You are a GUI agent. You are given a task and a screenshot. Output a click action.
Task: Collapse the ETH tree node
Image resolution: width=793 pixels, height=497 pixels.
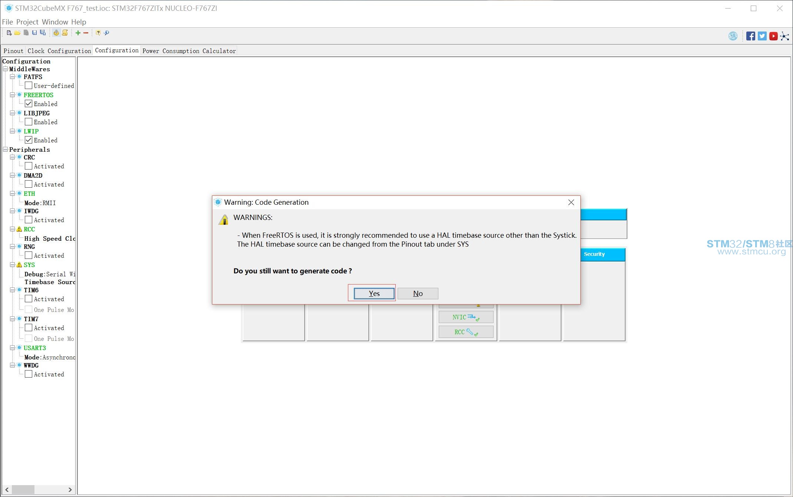tap(12, 193)
